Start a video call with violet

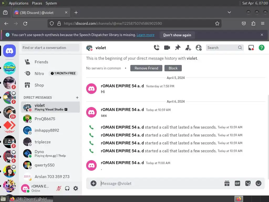(167, 48)
